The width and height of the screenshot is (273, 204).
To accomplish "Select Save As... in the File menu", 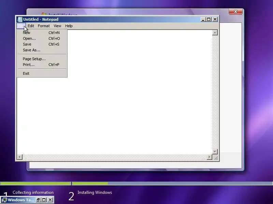I will [x=42, y=50].
